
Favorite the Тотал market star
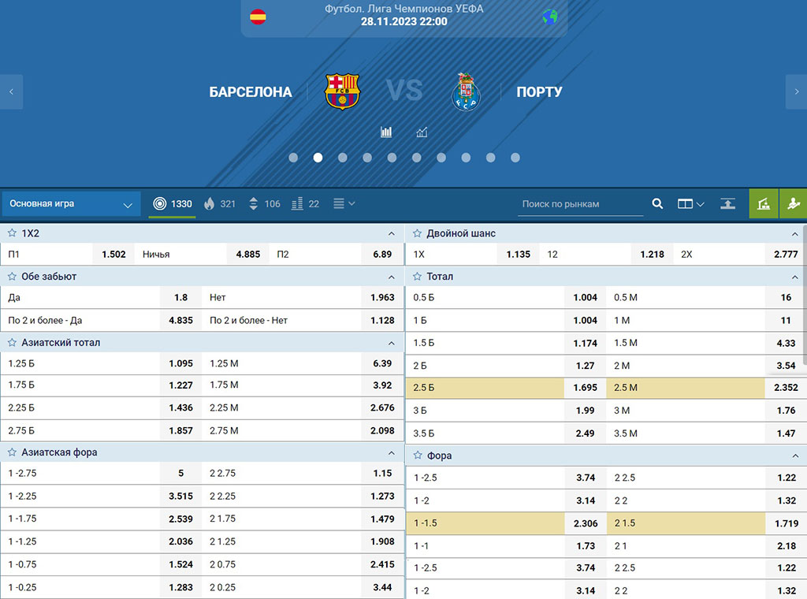click(x=418, y=277)
